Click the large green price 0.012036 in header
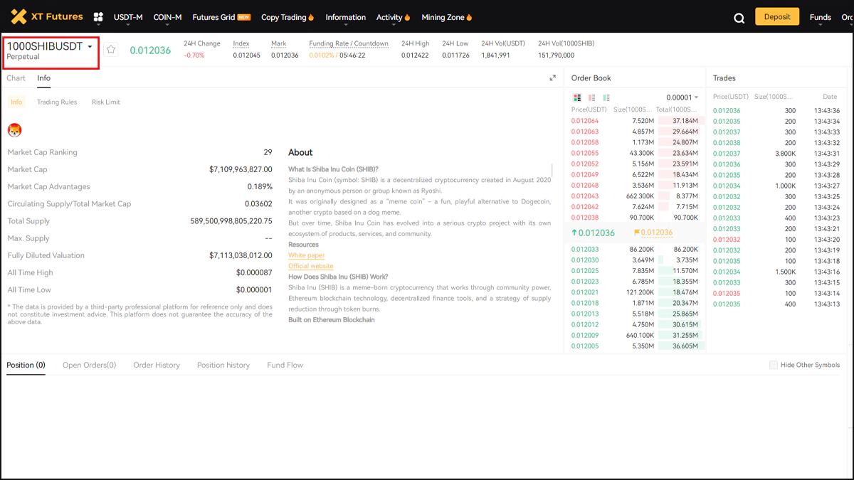Screen dimensions: 854x480 pos(150,50)
